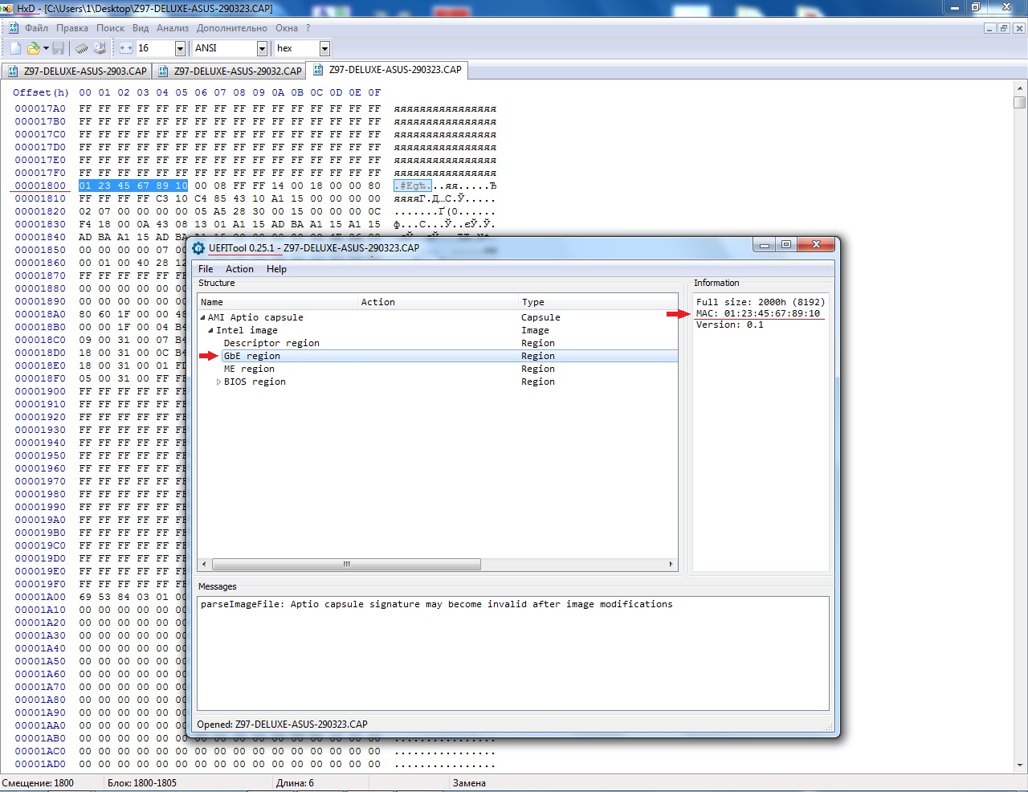
Task: Click the Open file folder icon in HxD
Action: (x=33, y=48)
